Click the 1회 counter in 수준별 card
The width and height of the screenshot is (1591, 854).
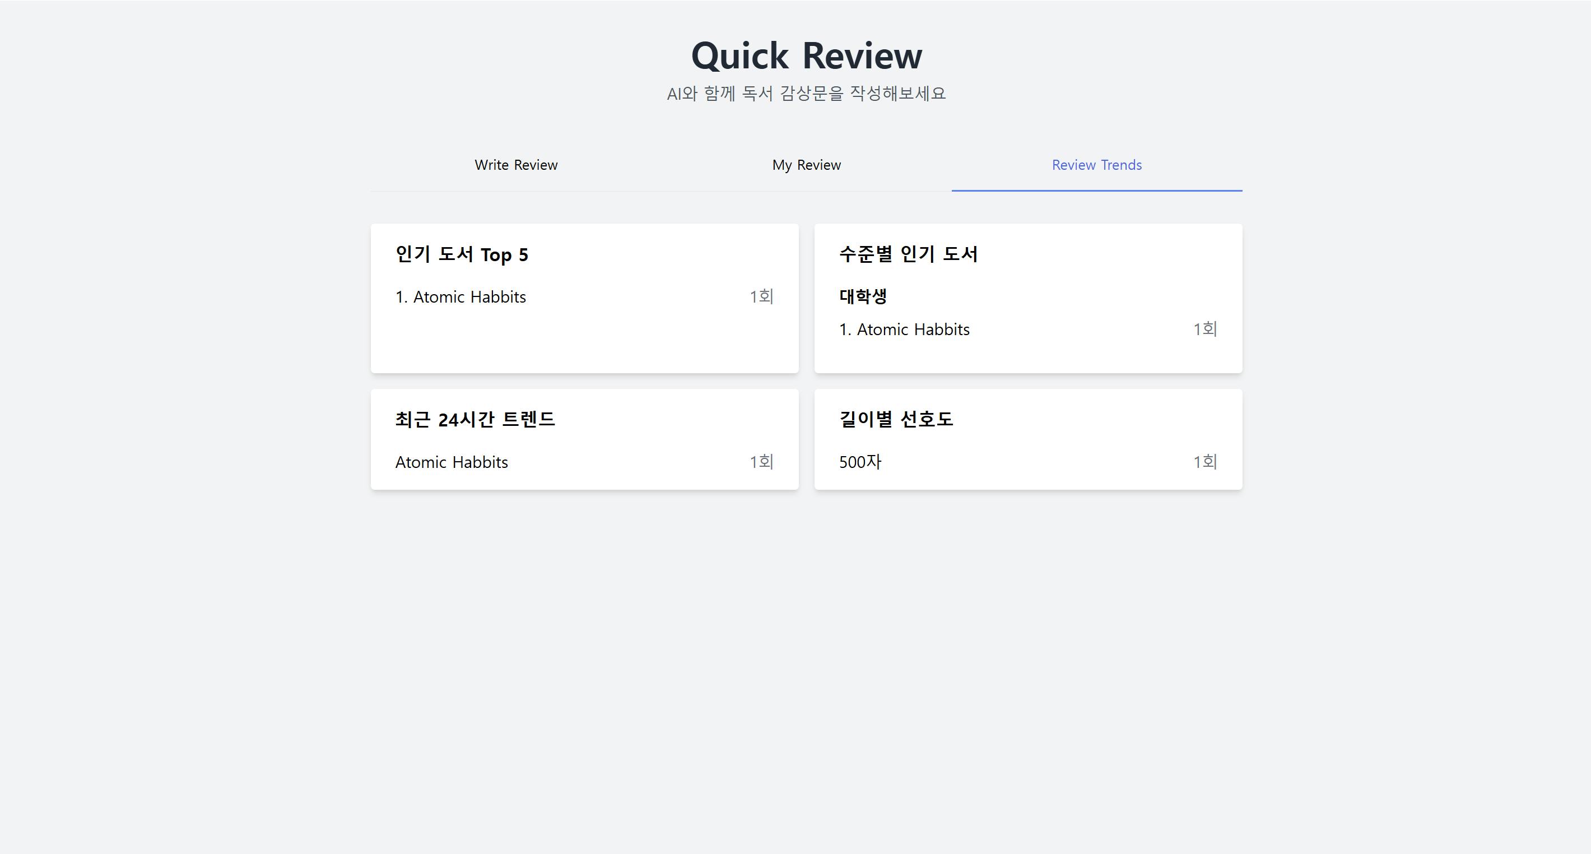tap(1204, 329)
